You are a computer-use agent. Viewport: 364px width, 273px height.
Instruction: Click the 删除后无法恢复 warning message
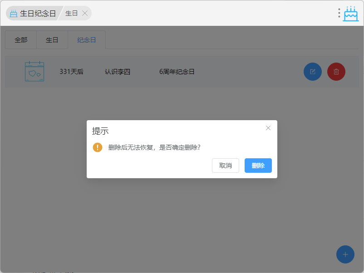pos(154,147)
